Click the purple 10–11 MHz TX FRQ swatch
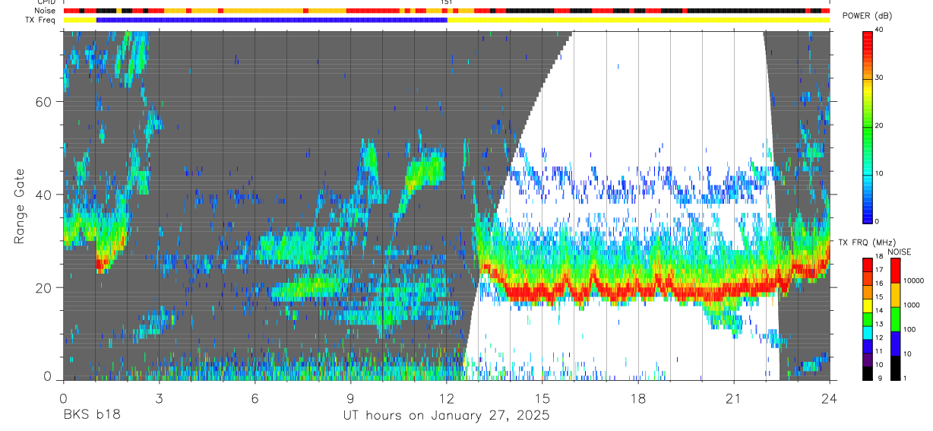933x431 pixels. point(867,360)
